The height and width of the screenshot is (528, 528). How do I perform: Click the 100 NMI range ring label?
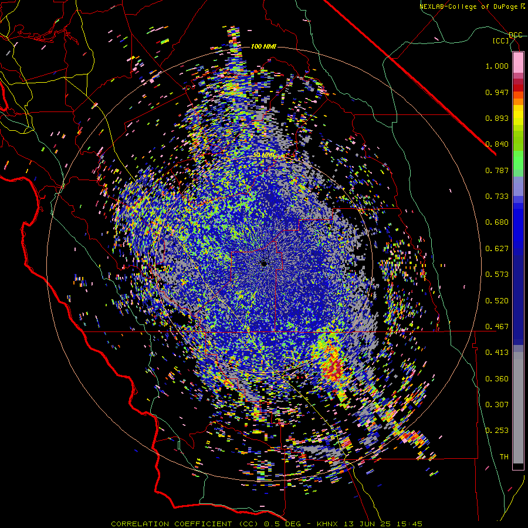coord(263,46)
